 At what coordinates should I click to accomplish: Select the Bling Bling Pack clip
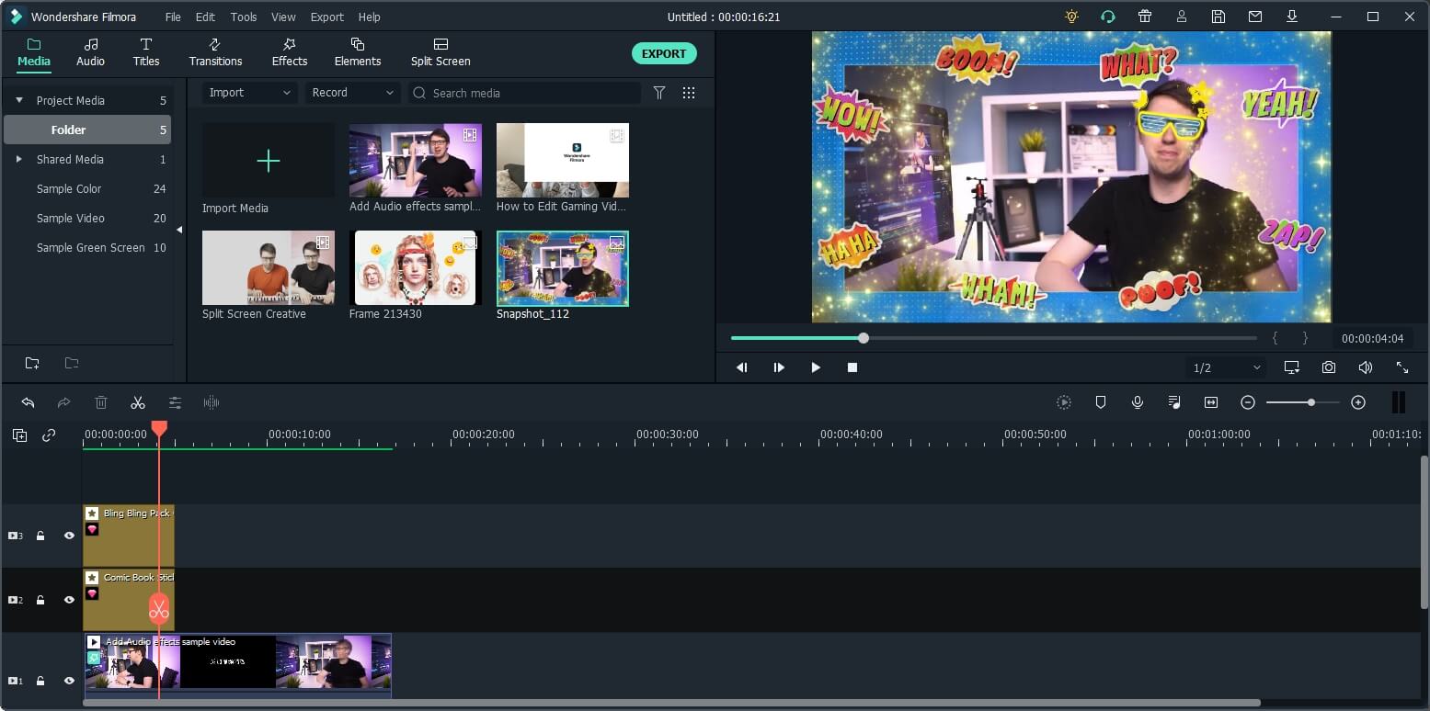click(129, 536)
